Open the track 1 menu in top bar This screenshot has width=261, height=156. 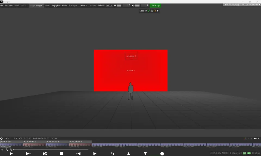pyautogui.click(x=24, y=5)
